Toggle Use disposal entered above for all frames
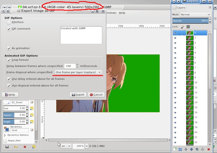 pyautogui.click(x=9, y=85)
